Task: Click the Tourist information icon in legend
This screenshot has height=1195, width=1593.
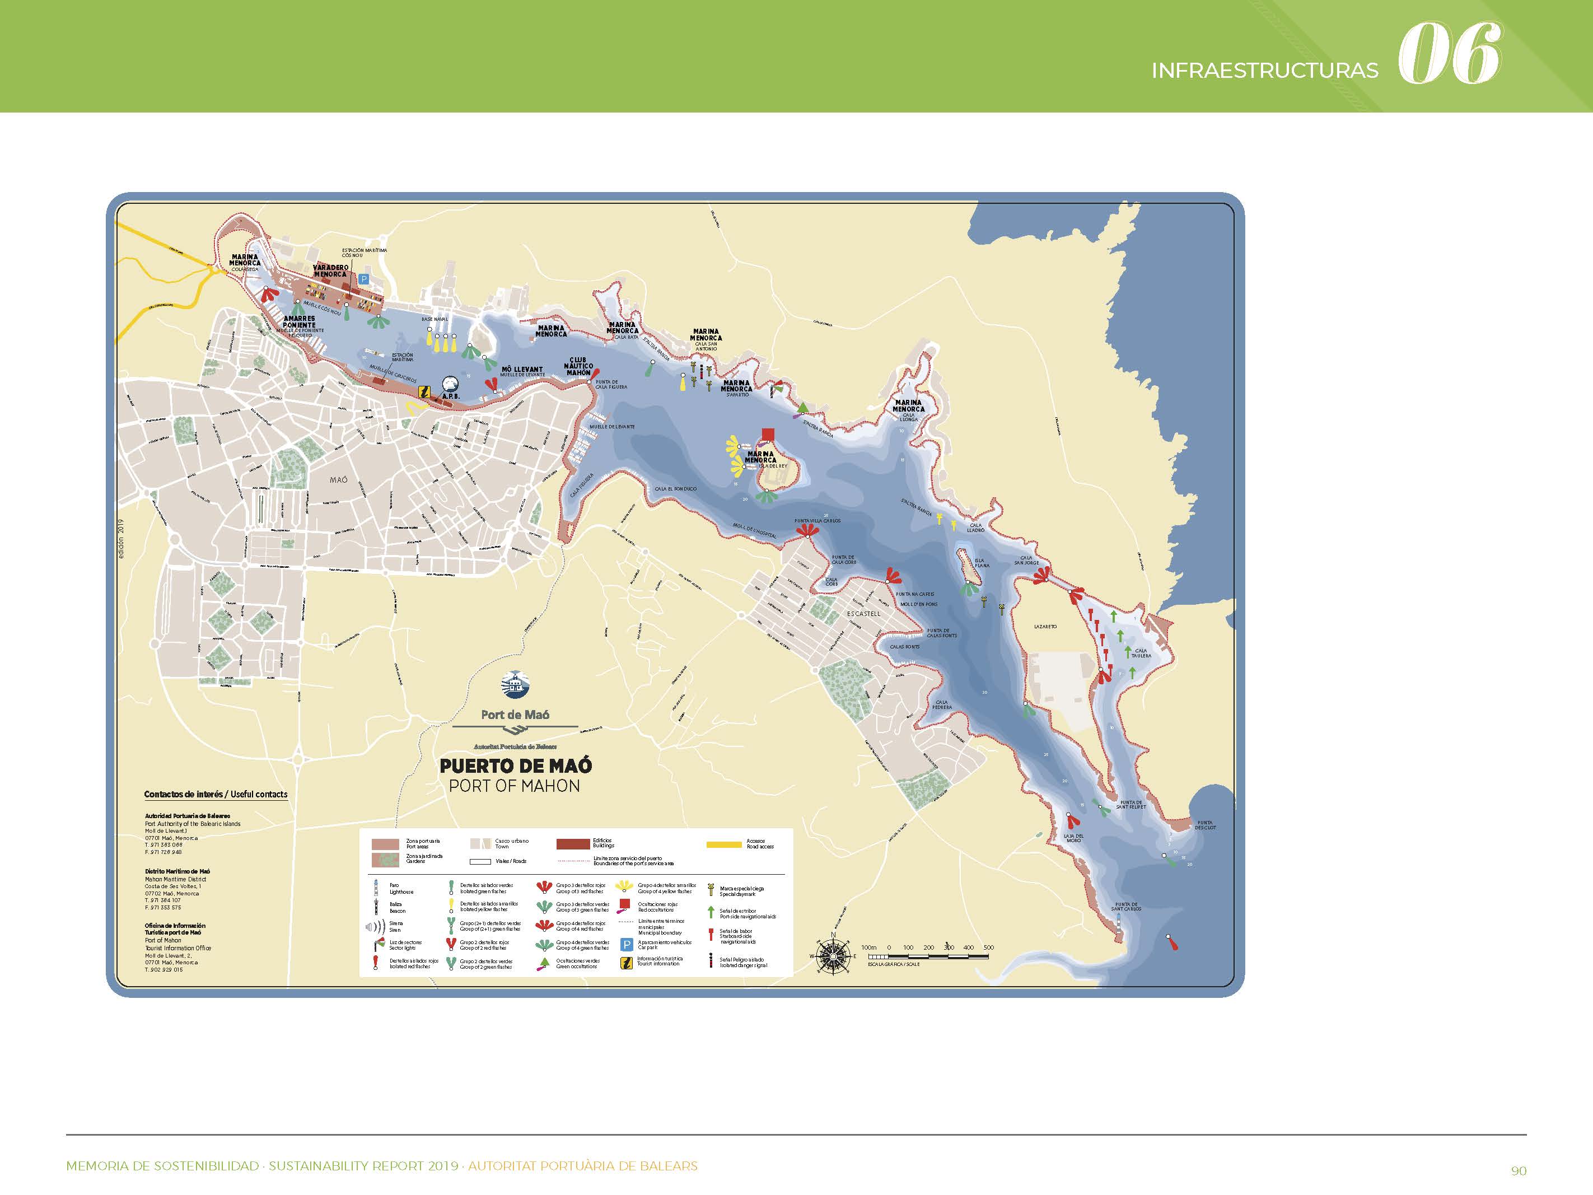Action: tap(627, 963)
